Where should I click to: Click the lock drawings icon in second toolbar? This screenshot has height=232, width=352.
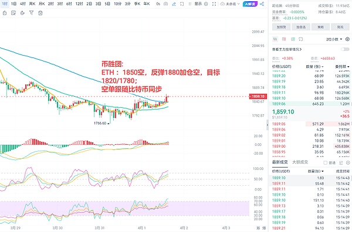5,13
